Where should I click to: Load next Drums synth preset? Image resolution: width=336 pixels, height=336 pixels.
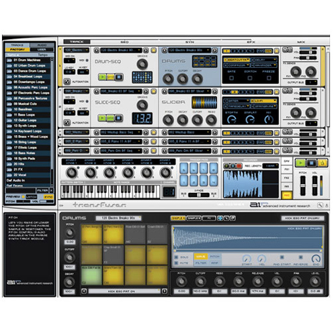[x=214, y=50]
